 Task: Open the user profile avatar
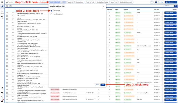point(2,101)
